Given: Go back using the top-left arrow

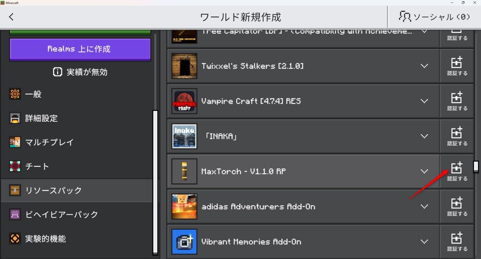Looking at the screenshot, I should coord(11,17).
